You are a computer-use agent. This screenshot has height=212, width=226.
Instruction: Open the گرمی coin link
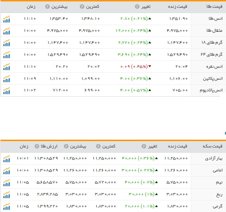[x=218, y=206]
